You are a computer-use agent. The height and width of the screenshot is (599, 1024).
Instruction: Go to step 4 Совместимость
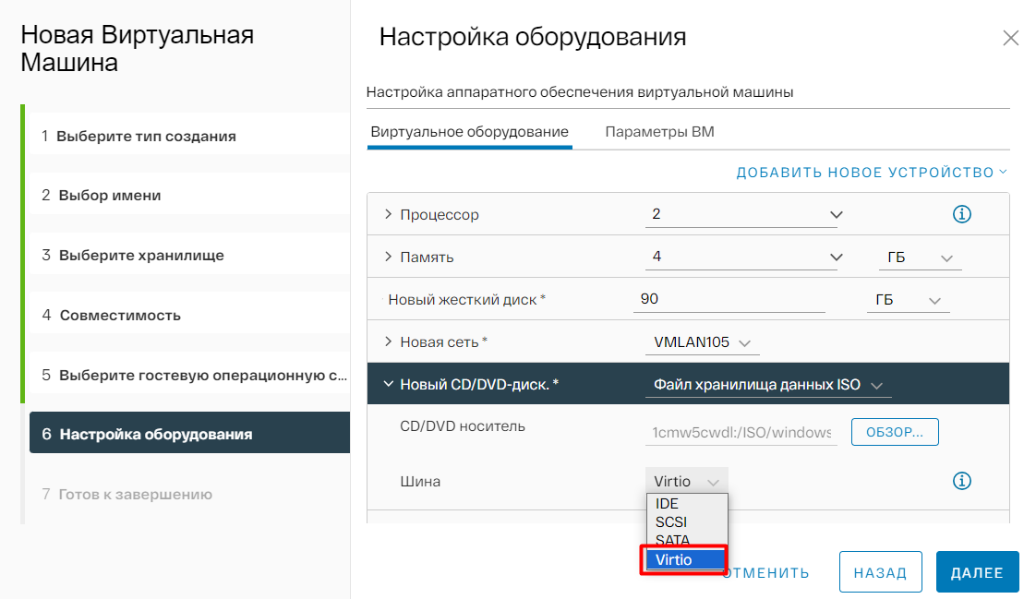coord(189,315)
